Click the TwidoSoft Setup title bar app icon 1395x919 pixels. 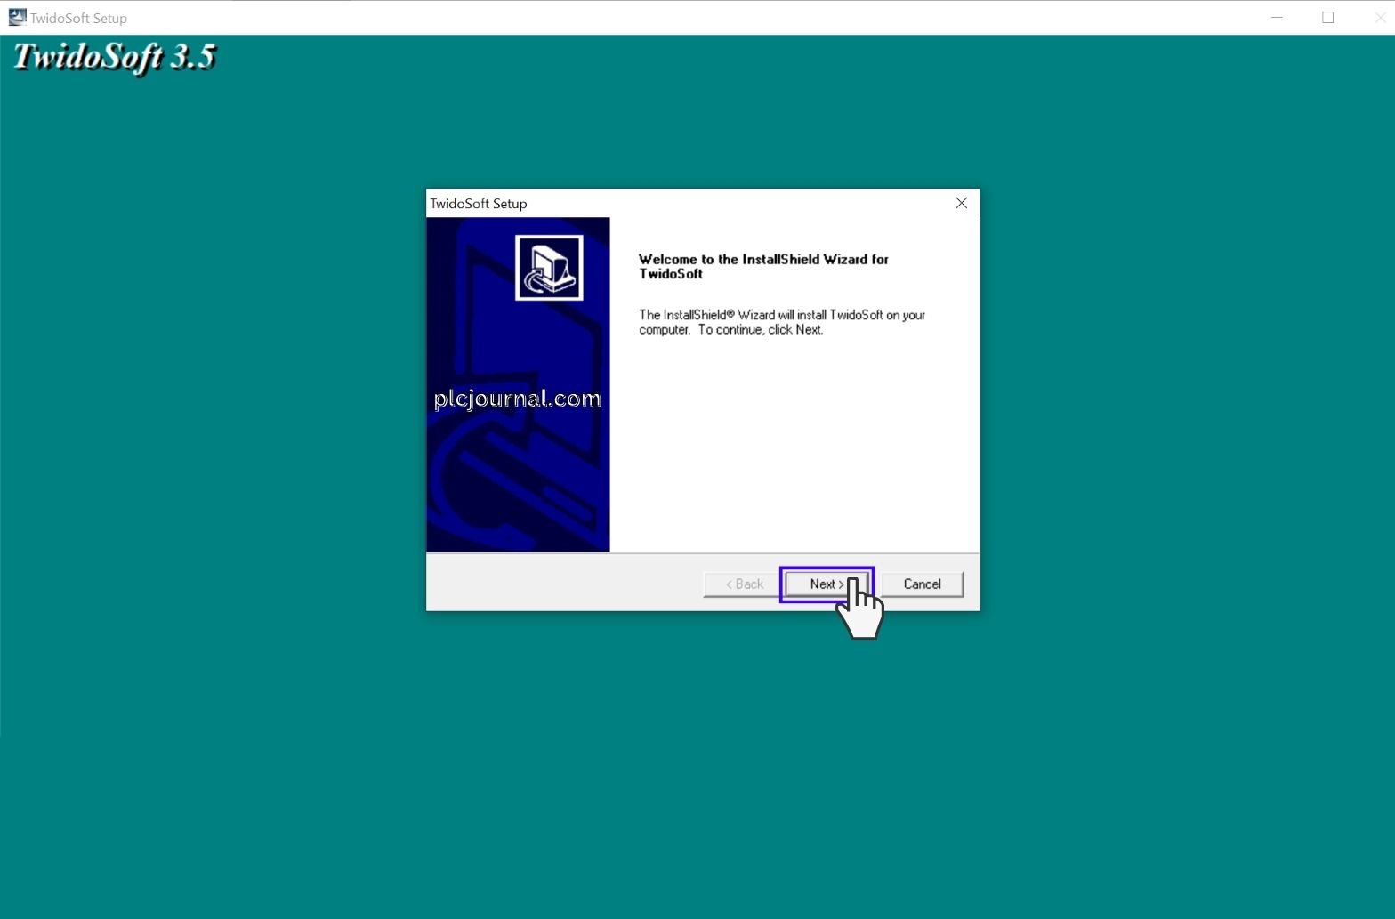[17, 17]
